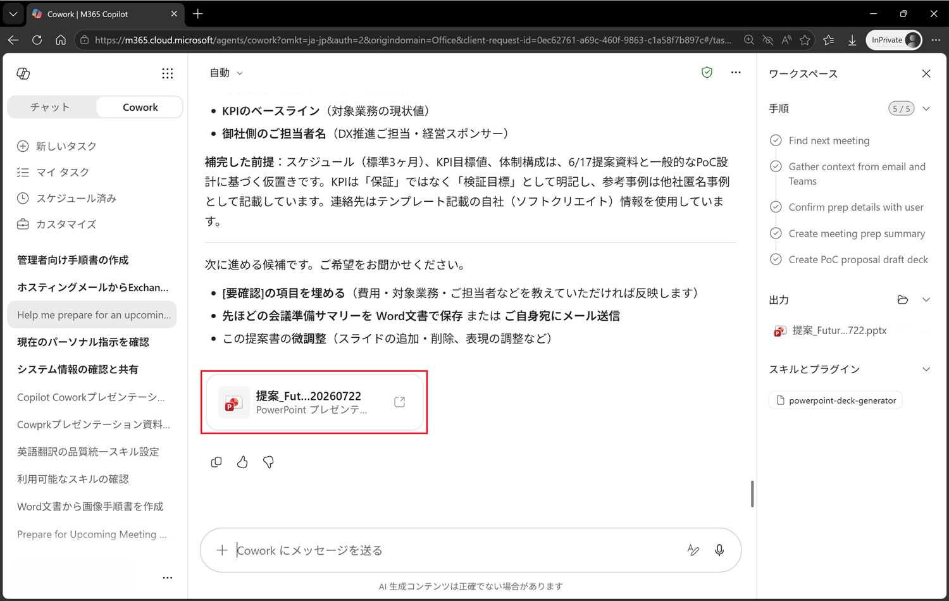Open the output folder icon in 出力
Image resolution: width=949 pixels, height=601 pixels.
click(x=903, y=300)
